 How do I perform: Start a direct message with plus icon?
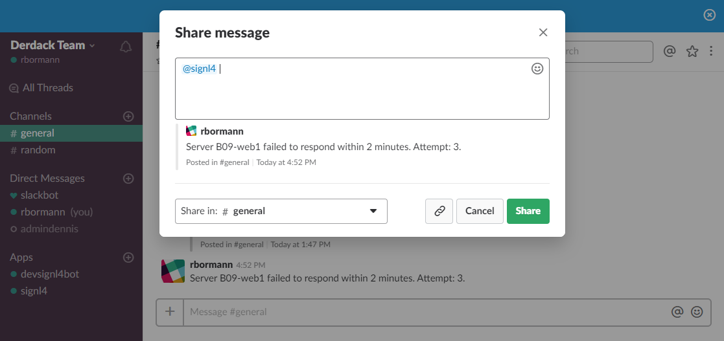click(x=129, y=179)
